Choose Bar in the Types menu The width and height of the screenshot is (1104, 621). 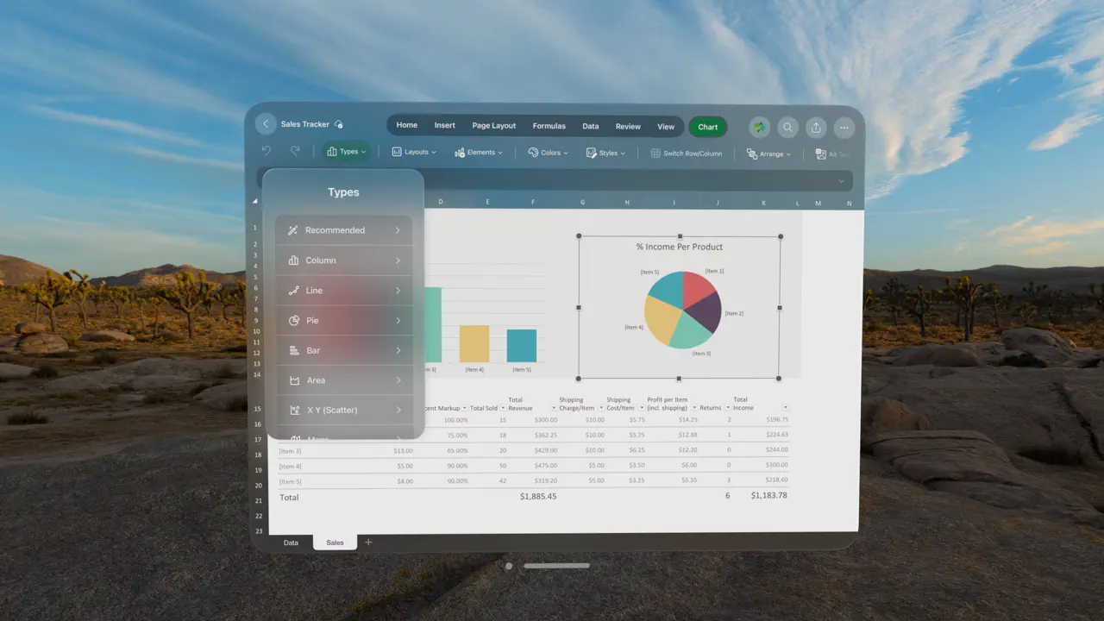tap(344, 350)
